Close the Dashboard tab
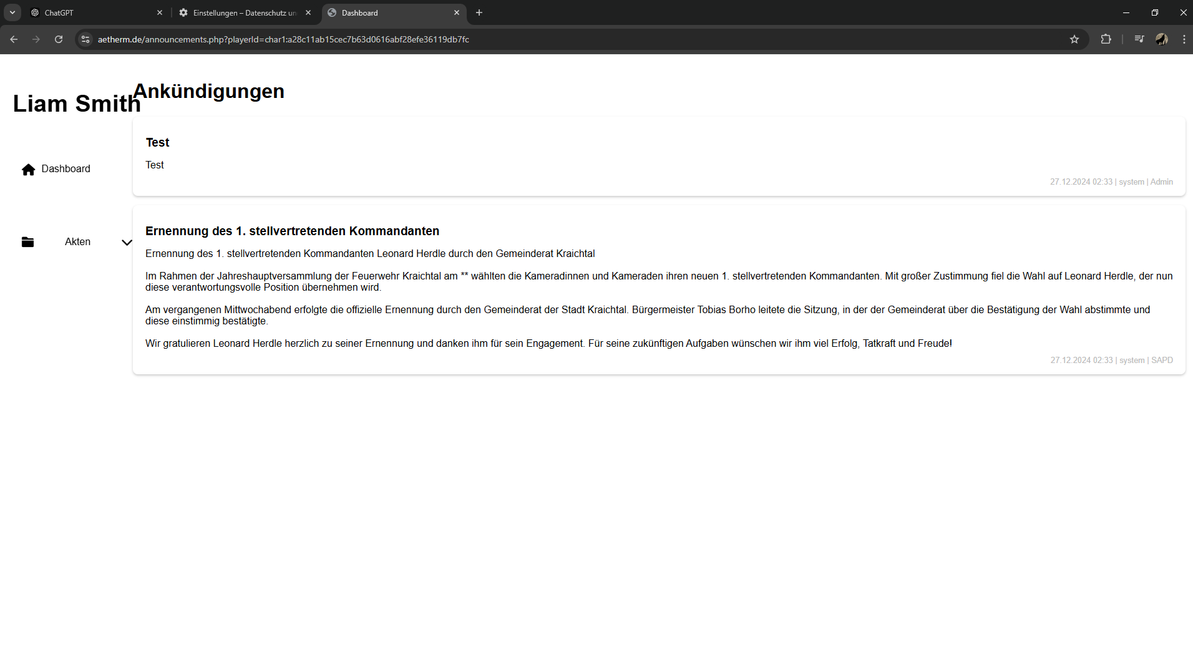Screen dimensions: 1193x645 coord(457,12)
